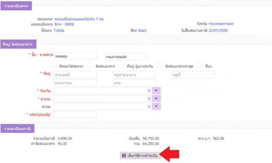Select จัดส่งเอกสารล่าสุด radio option
The width and height of the screenshot is (272, 163).
[159, 66]
